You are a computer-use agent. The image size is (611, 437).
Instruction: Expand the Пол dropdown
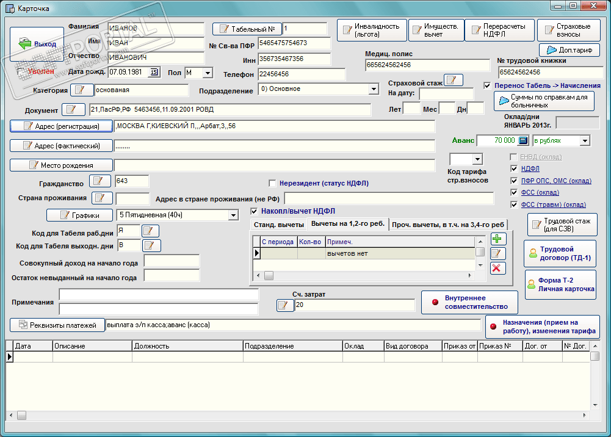pos(208,73)
